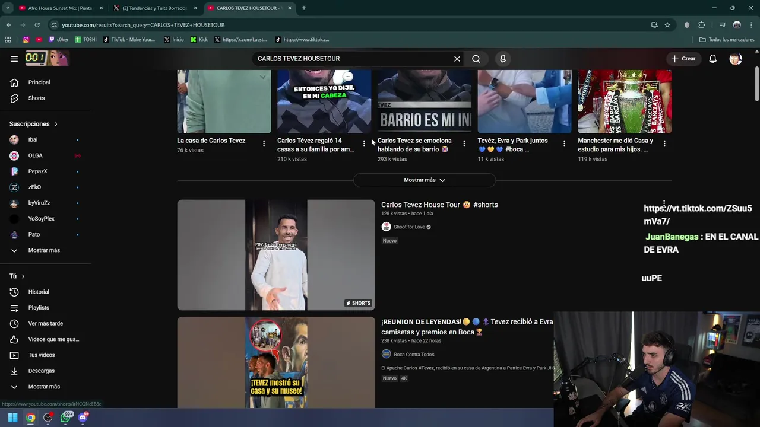Open the extensions puzzle icon
The image size is (760, 427).
pyautogui.click(x=701, y=25)
